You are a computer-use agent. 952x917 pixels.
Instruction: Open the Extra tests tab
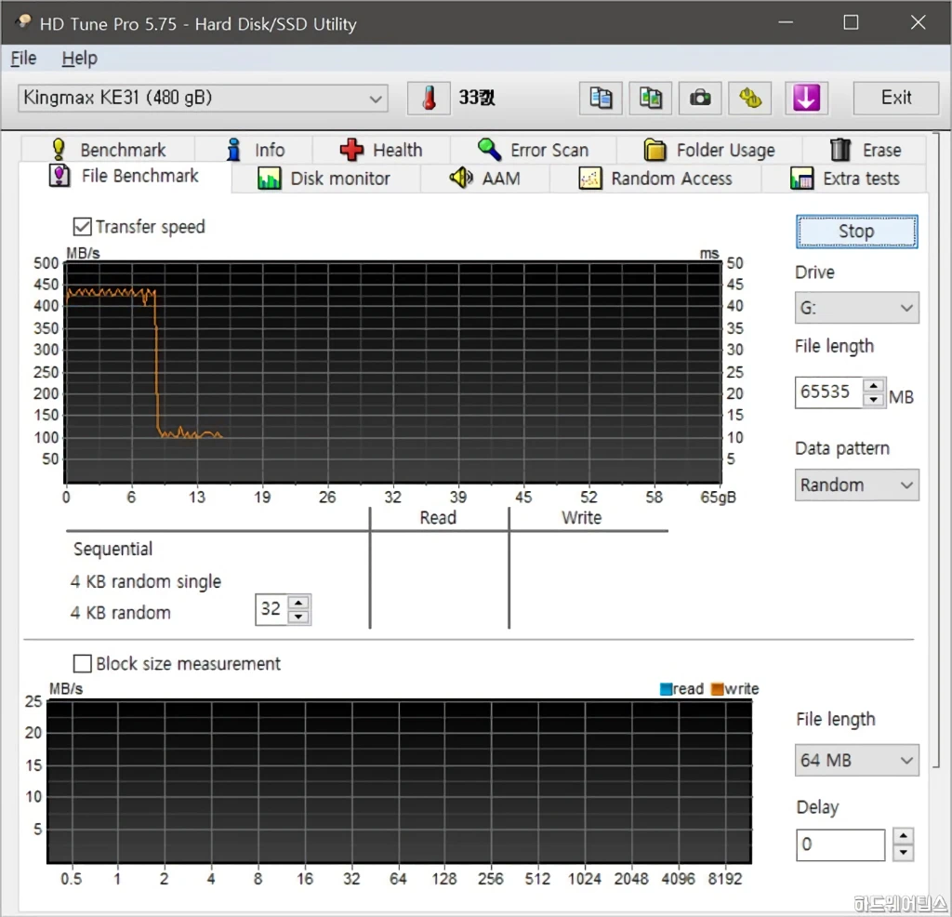click(844, 179)
